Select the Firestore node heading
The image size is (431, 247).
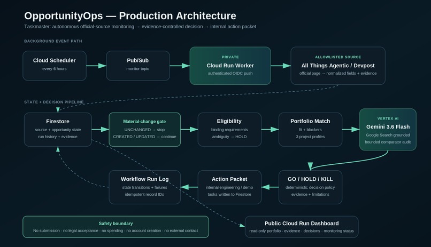[x=58, y=121]
